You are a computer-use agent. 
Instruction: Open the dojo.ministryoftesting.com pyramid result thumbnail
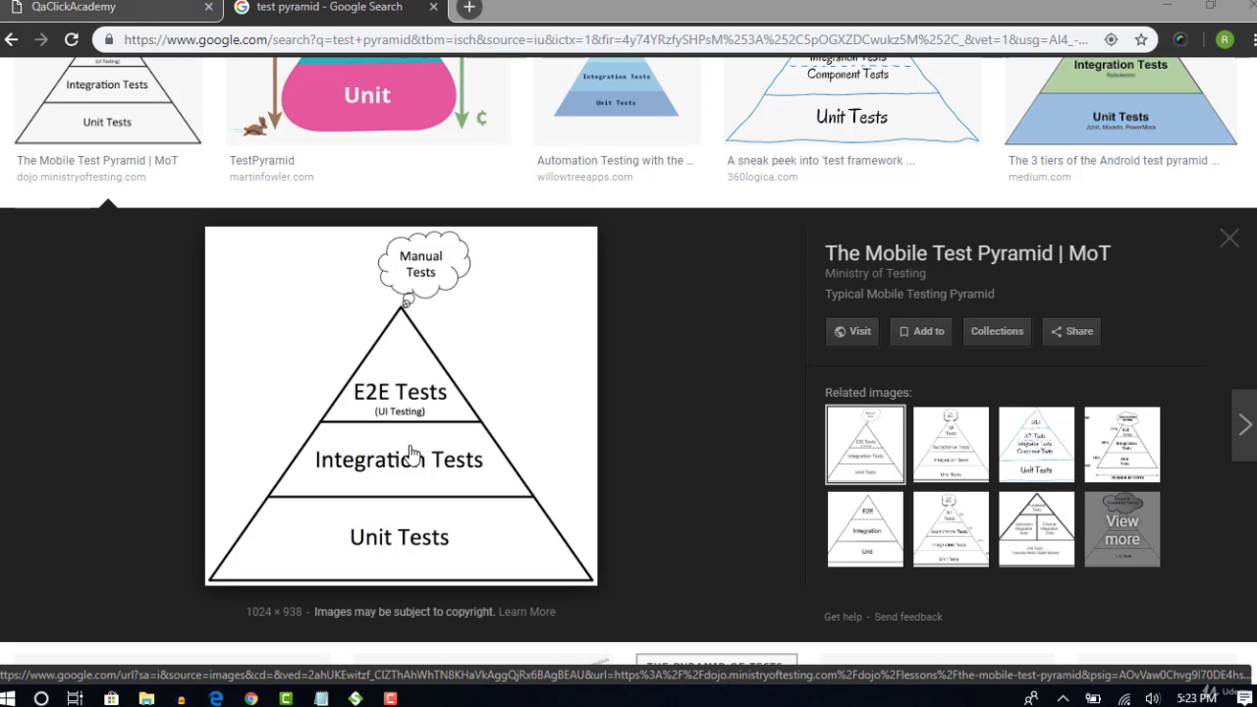(x=108, y=101)
